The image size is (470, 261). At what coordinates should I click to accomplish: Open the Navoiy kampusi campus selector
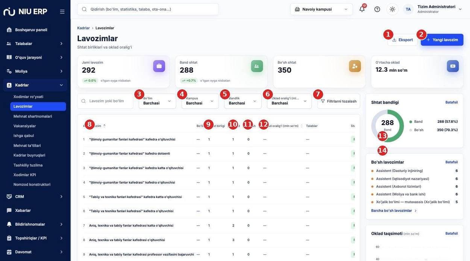click(321, 9)
